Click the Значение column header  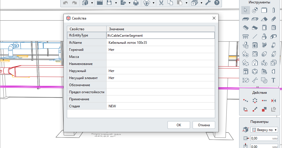(x=161, y=29)
